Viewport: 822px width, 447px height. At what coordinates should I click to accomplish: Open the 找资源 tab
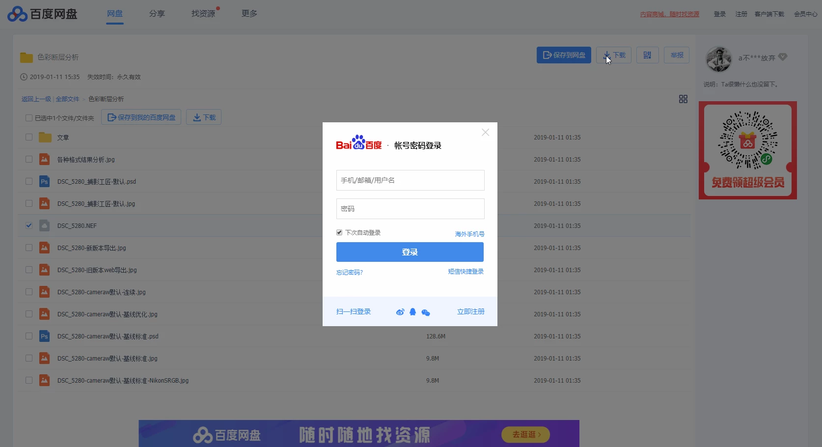[x=203, y=14]
